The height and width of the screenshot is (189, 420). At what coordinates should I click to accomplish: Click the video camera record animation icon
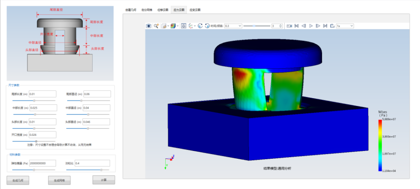pyautogui.click(x=289, y=26)
